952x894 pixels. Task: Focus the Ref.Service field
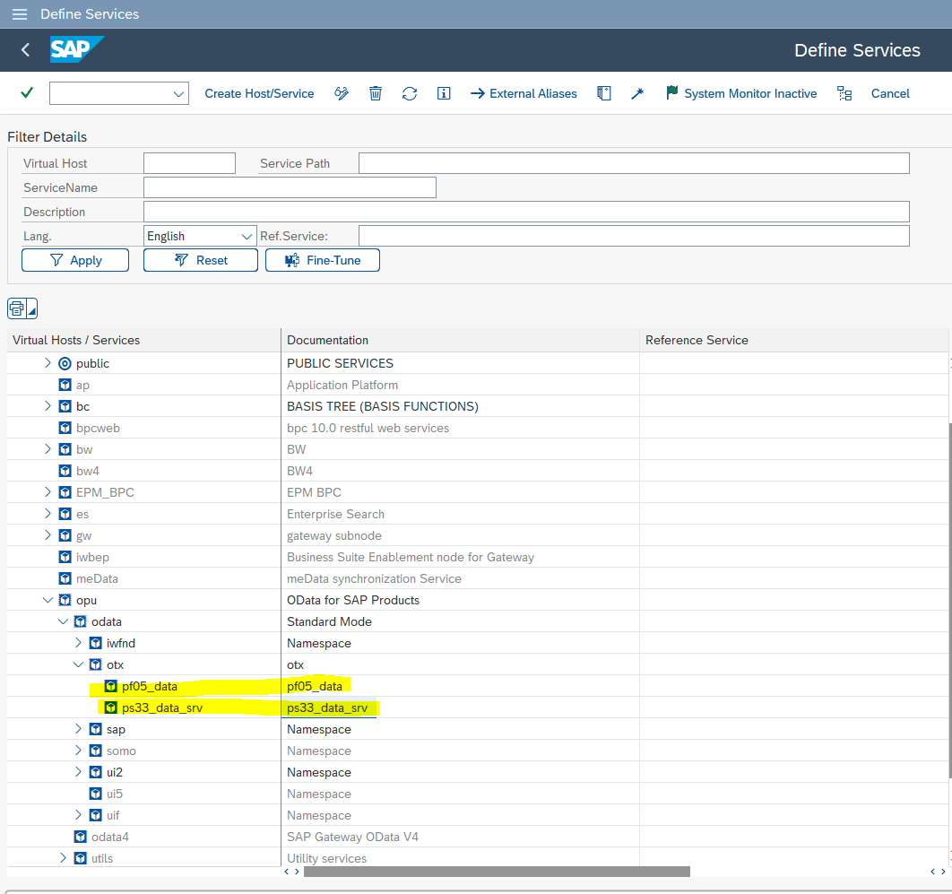[x=634, y=236]
